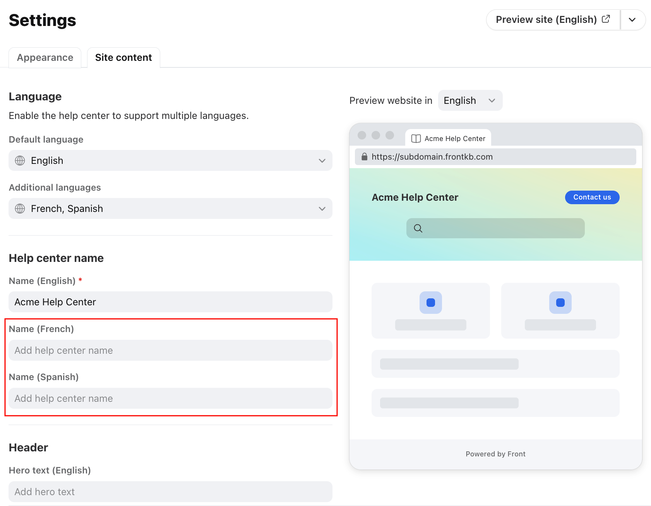651x506 pixels.
Task: Click the lock icon in preview address bar
Action: (x=364, y=157)
